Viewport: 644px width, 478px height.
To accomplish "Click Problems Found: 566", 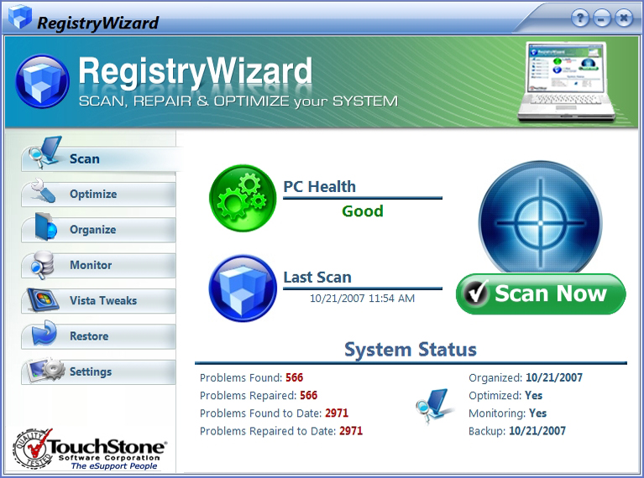I will (x=251, y=378).
